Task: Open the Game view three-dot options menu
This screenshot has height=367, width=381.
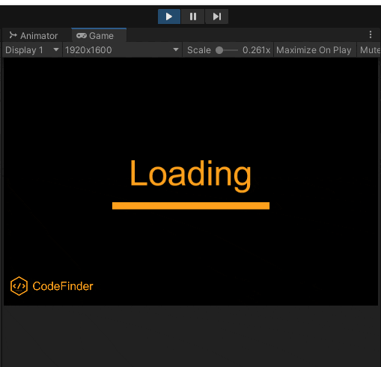Action: (x=371, y=34)
